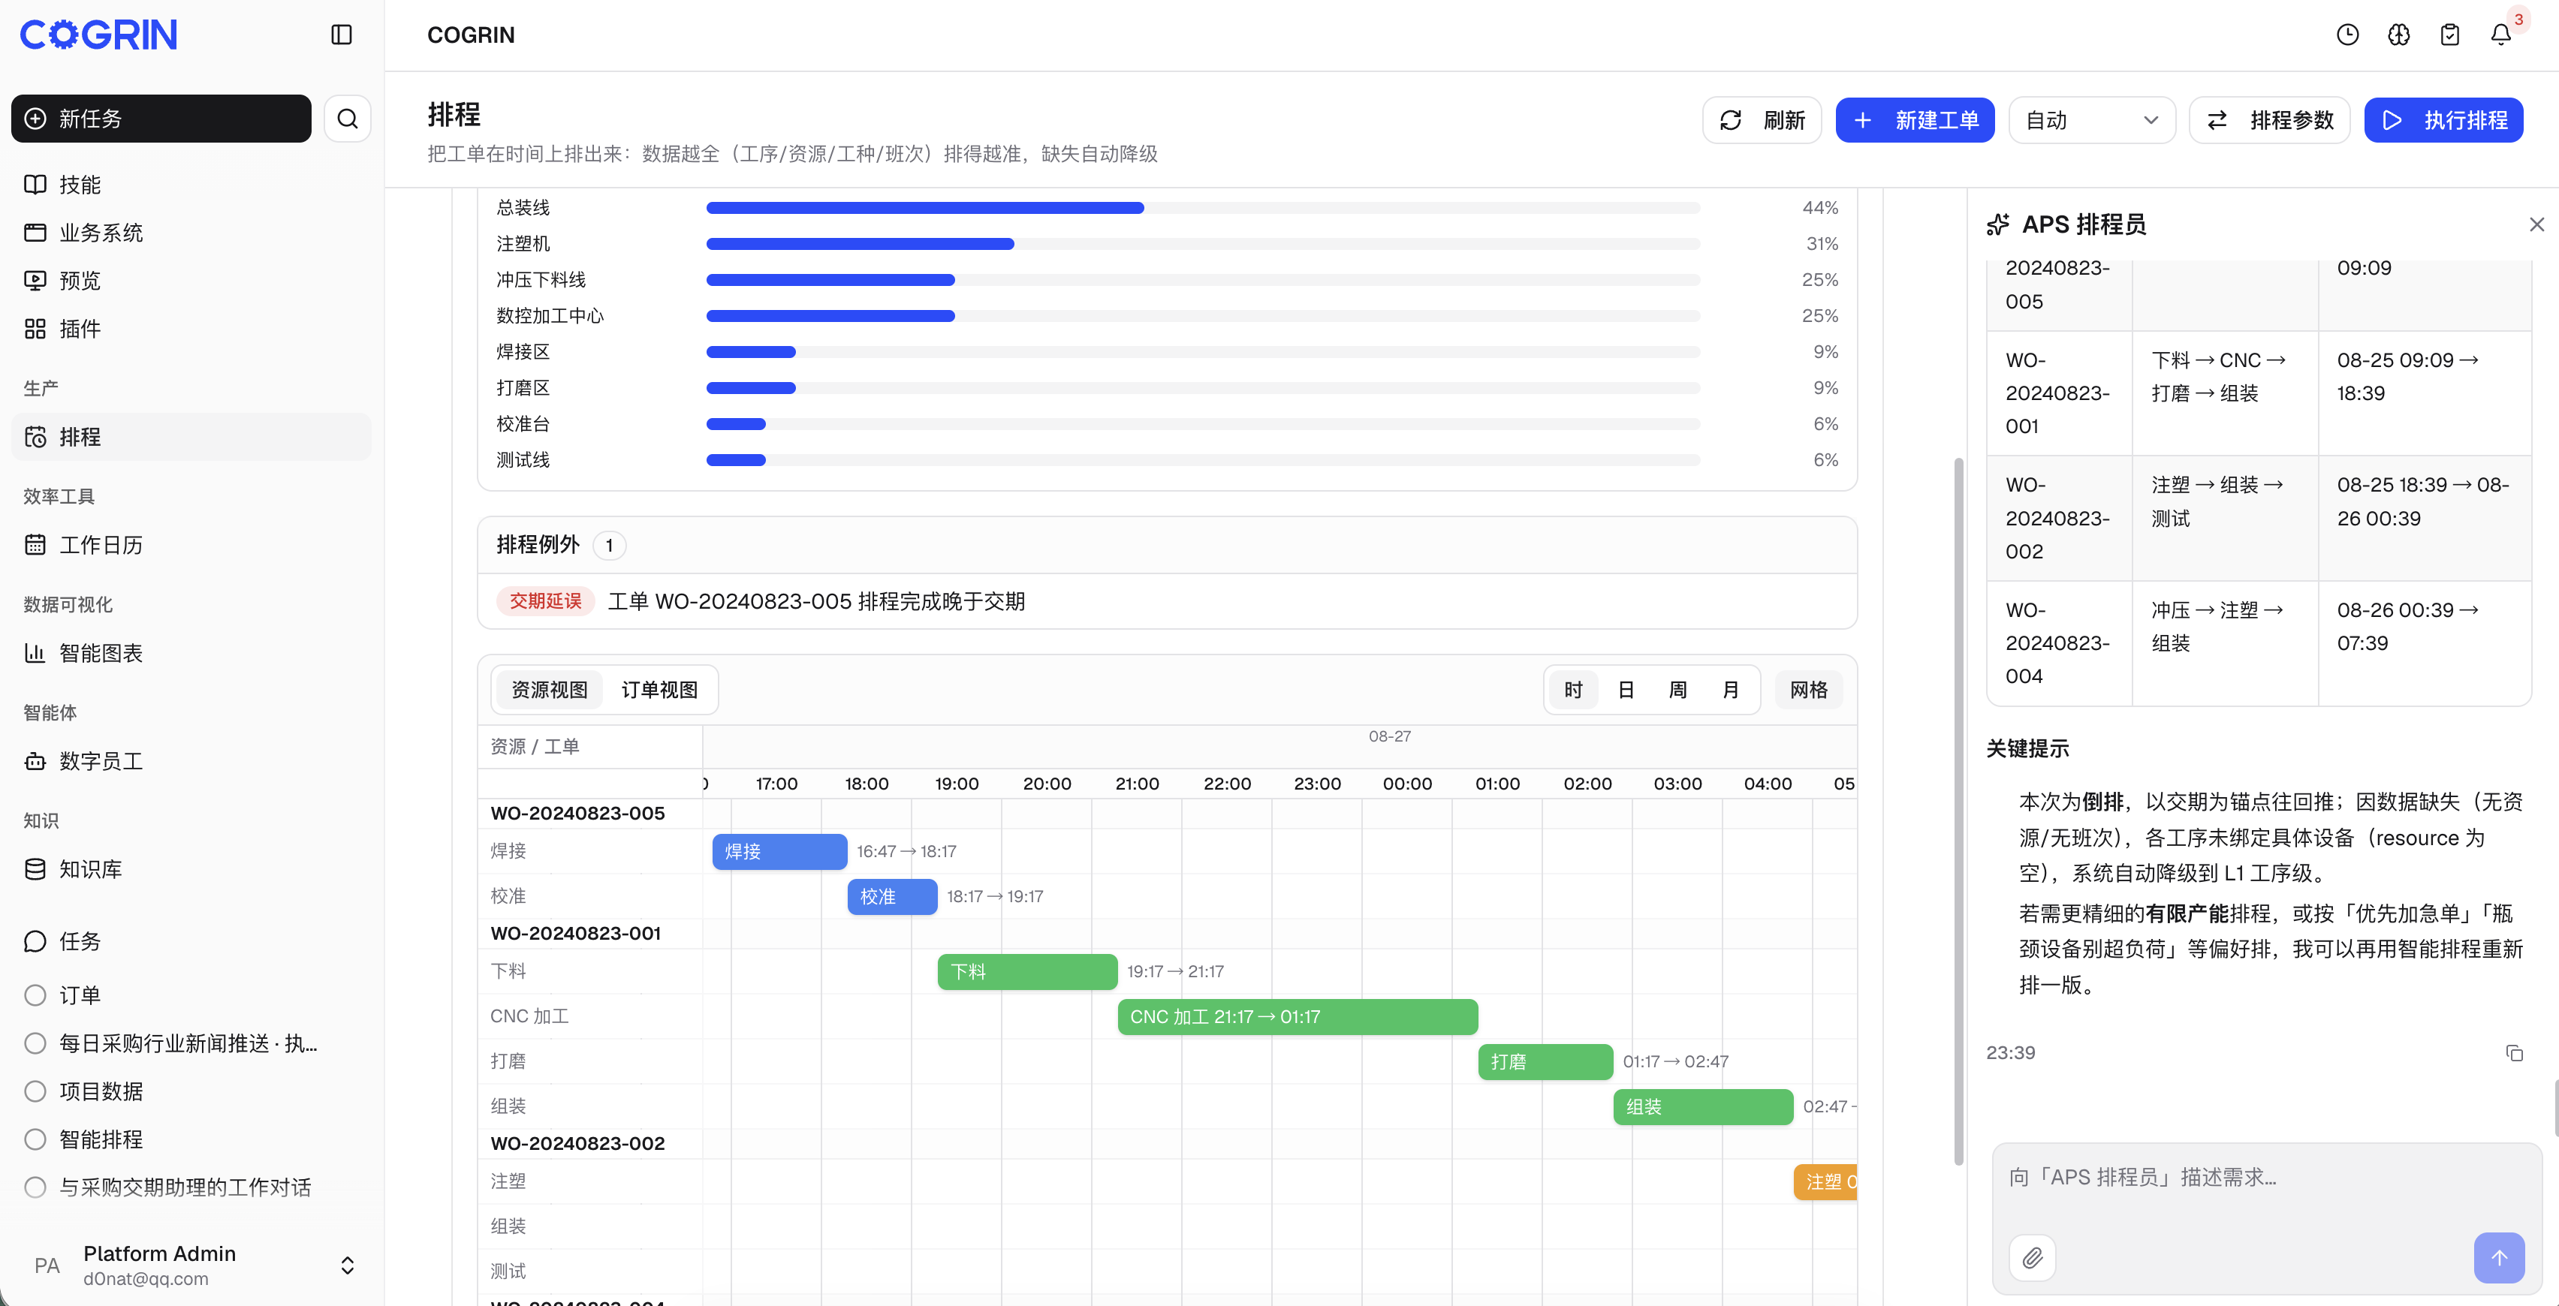Click the attachment paperclip icon
This screenshot has height=1306, width=2559.
pos(2033,1258)
